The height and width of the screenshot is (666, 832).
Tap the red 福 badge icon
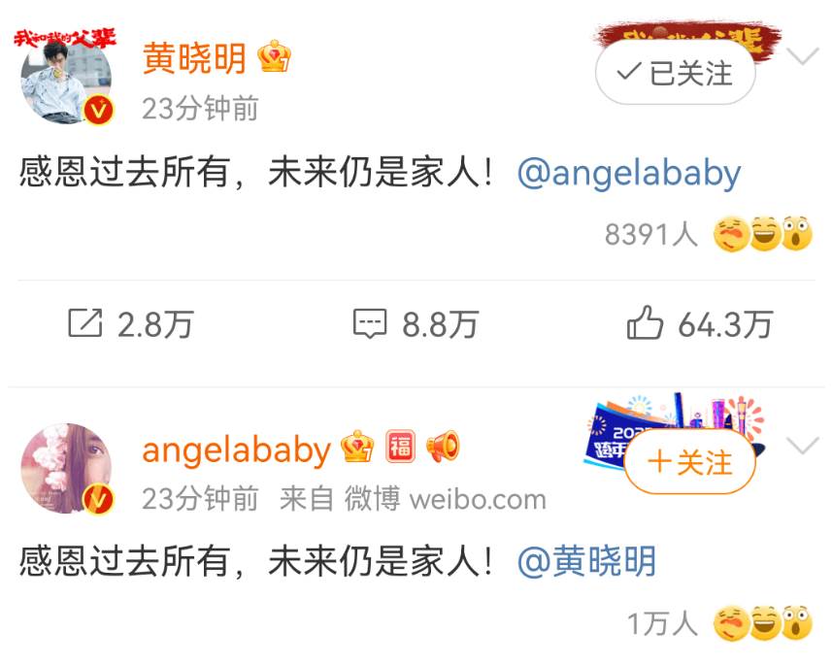tap(400, 446)
